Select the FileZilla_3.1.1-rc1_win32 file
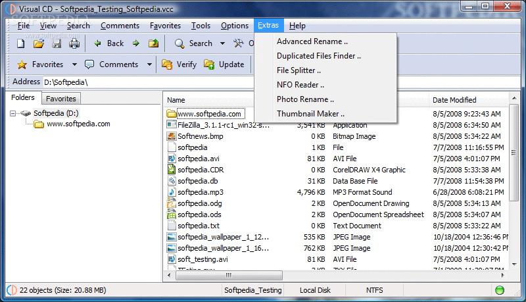This screenshot has width=526, height=302. coord(223,125)
